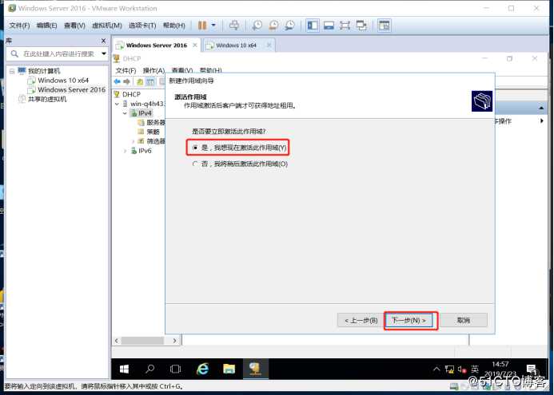
Task: Expand the 更多操作 submenu arrow
Action: tap(542, 121)
